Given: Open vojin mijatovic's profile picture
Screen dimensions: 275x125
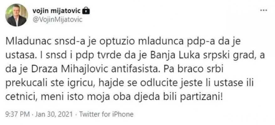Looking at the screenshot, I should point(16,15).
